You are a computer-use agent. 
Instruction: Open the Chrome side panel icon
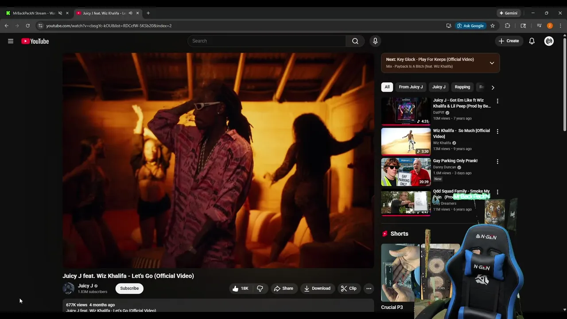(x=523, y=26)
